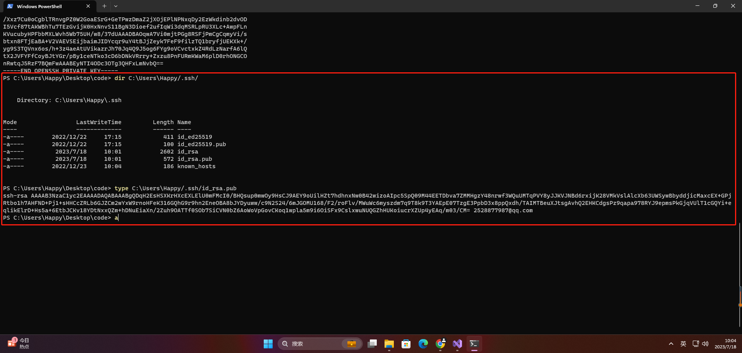This screenshot has height=353, width=742.
Task: Click the search highlights icon in the search box
Action: (x=352, y=344)
